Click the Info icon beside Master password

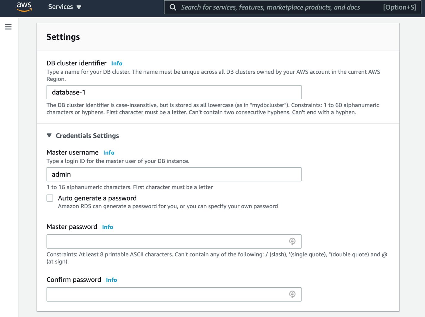[x=107, y=227]
